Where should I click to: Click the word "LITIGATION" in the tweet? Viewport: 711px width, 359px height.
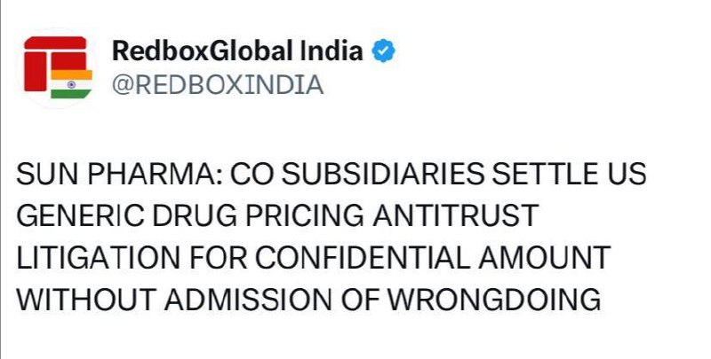[99, 257]
